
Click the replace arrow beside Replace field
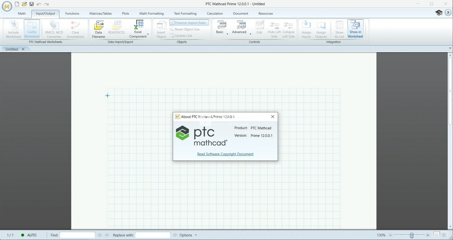tap(175, 235)
